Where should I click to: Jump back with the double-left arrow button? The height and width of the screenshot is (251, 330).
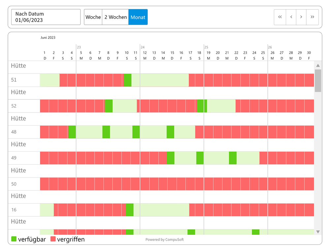pyautogui.click(x=280, y=17)
